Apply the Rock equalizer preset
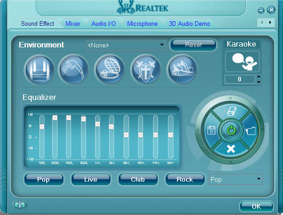 coord(185,179)
